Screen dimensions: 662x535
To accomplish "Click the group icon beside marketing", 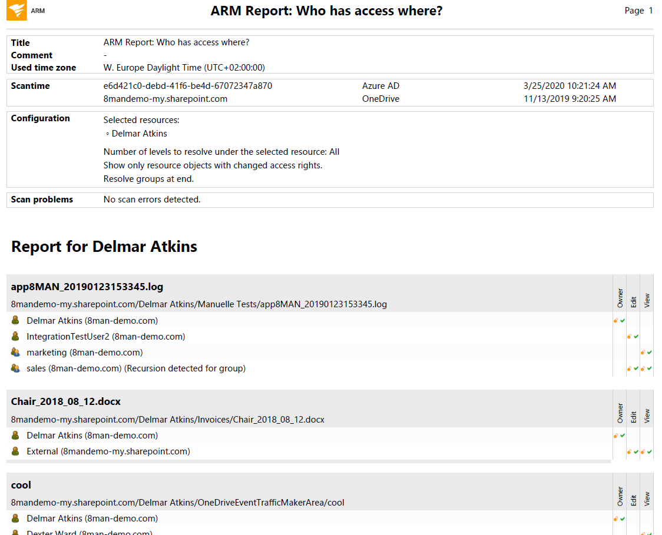I will click(x=15, y=353).
